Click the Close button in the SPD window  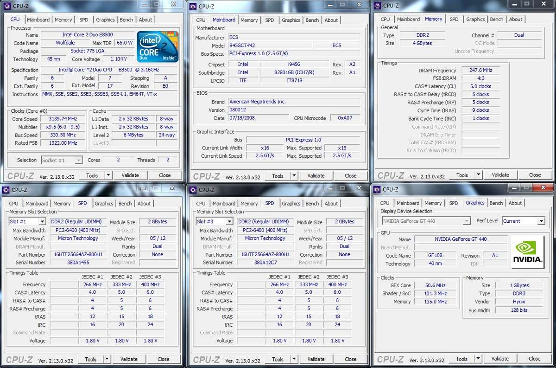pyautogui.click(x=164, y=359)
